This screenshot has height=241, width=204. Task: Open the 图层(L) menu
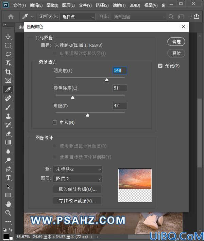pyautogui.click(x=68, y=5)
